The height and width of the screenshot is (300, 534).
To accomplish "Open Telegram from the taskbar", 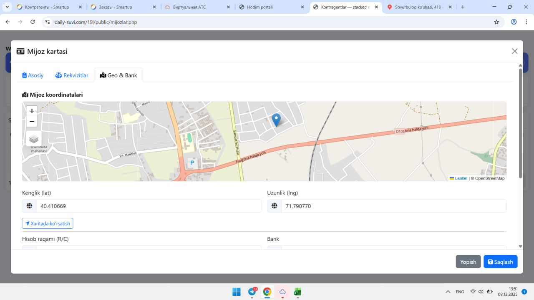I will pos(252,292).
